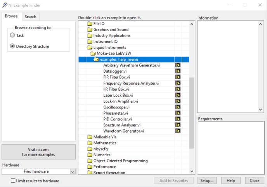Select the Directory Structure radio button
Screen dimensions: 267x187
(12, 46)
